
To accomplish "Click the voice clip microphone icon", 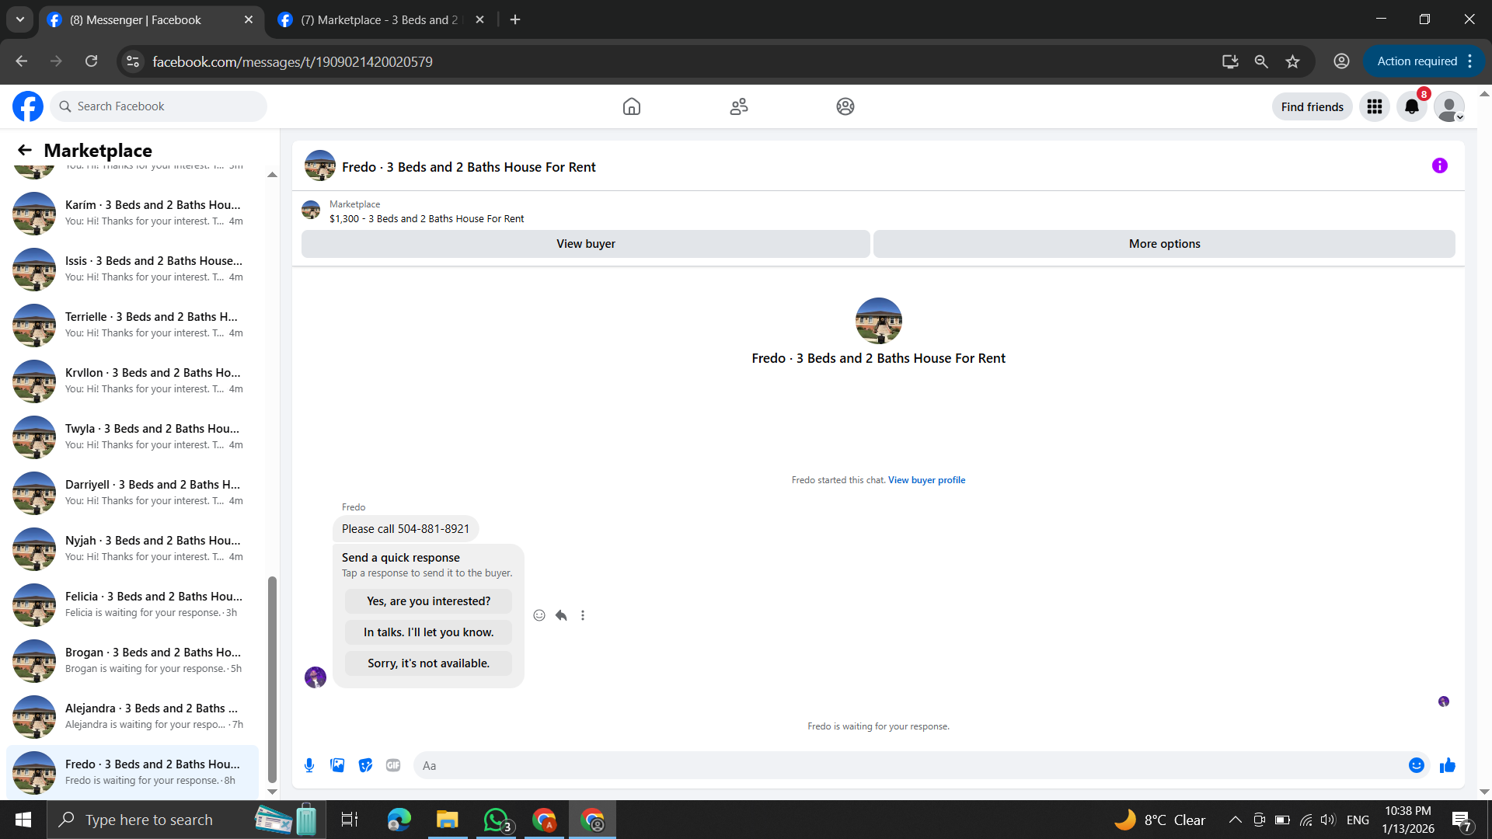I will tap(309, 765).
